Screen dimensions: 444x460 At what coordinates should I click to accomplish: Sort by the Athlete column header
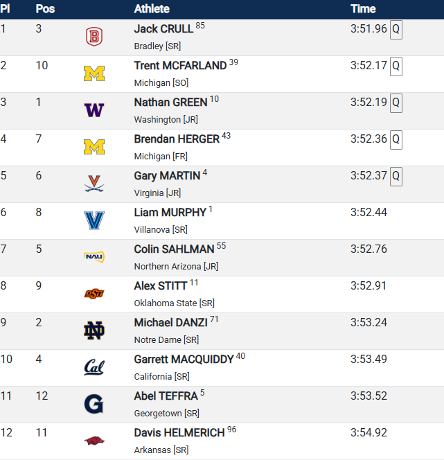pyautogui.click(x=152, y=9)
